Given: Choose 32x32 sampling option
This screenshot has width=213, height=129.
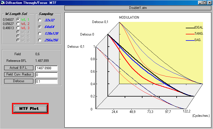Looking at the screenshot, I should 40,20.
